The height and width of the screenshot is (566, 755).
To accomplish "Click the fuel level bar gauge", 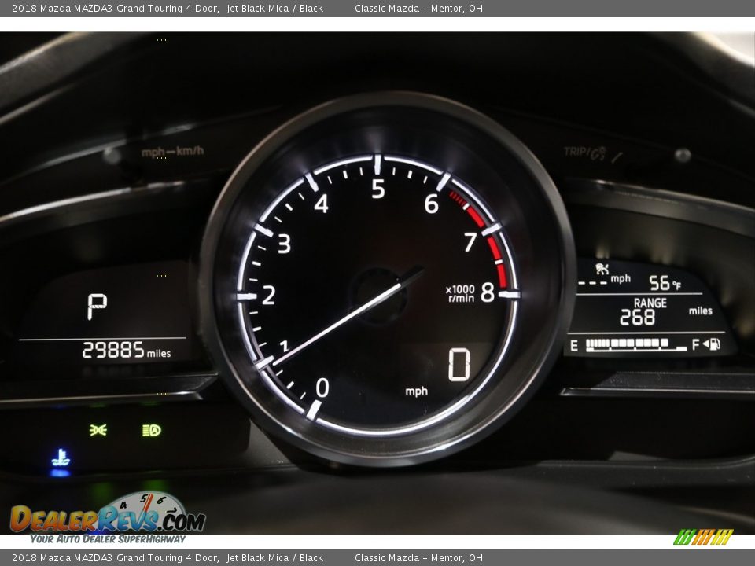I will pyautogui.click(x=636, y=344).
